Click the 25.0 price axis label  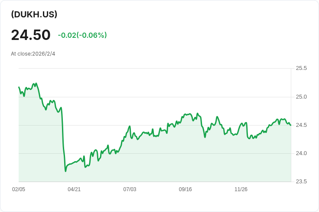[x=301, y=97]
